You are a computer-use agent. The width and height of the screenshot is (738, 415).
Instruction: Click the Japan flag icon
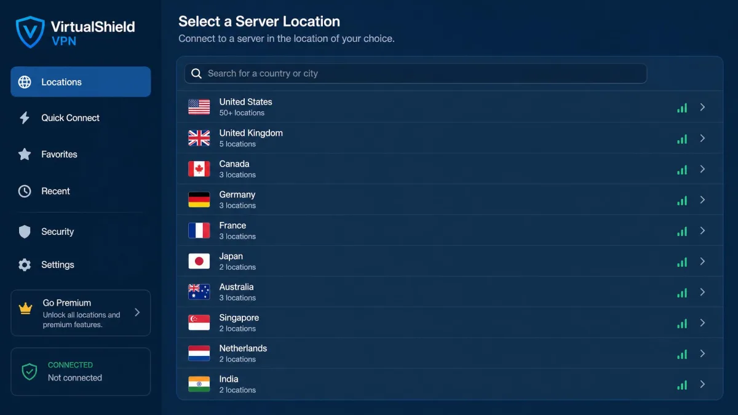pos(199,261)
